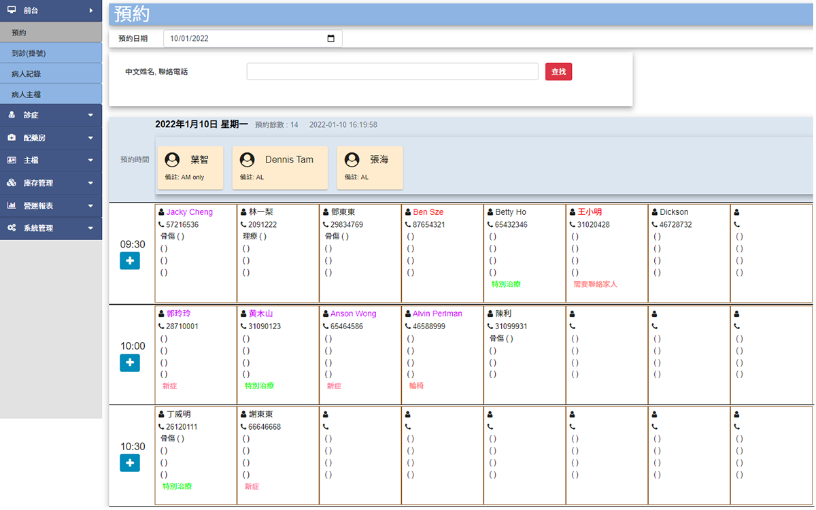Click the 主檔 ID card icon

[12, 160]
